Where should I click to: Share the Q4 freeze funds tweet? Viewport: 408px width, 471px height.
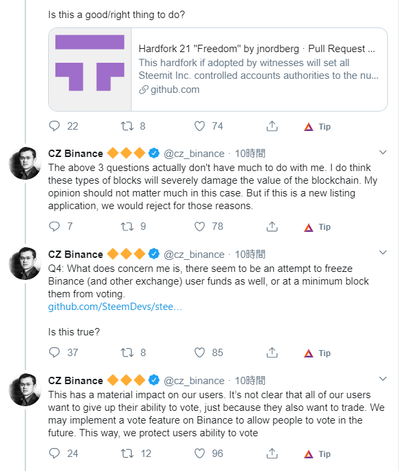(272, 353)
